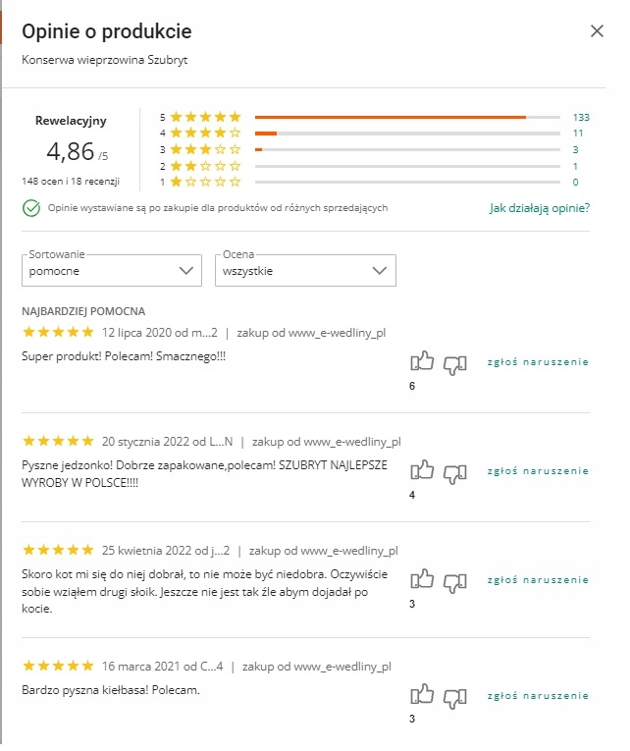Report abuse on the 16 marca 2021 review
The width and height of the screenshot is (630, 751).
pyautogui.click(x=538, y=696)
